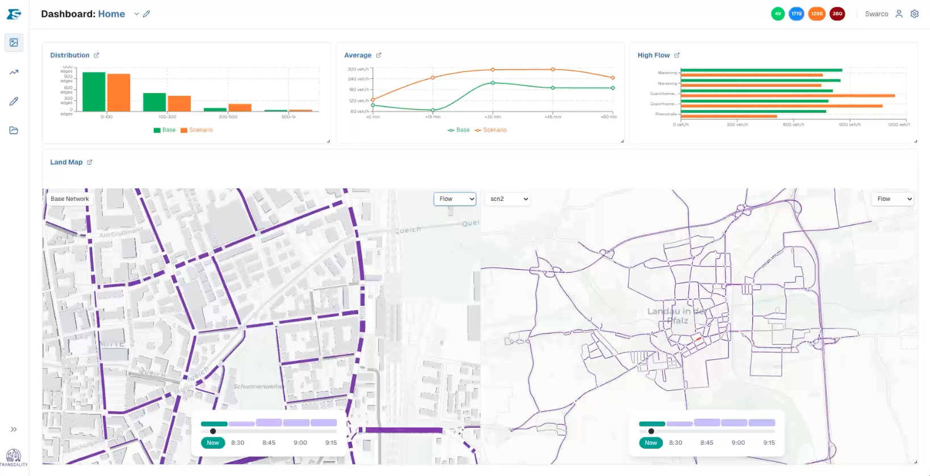Screen dimensions: 930x476
Task: Open High Flow widget in external view
Action: coord(677,55)
